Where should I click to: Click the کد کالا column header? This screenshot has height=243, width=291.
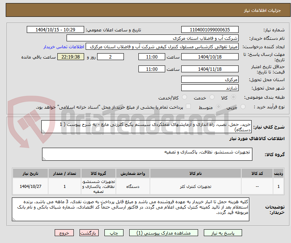pos(257,173)
